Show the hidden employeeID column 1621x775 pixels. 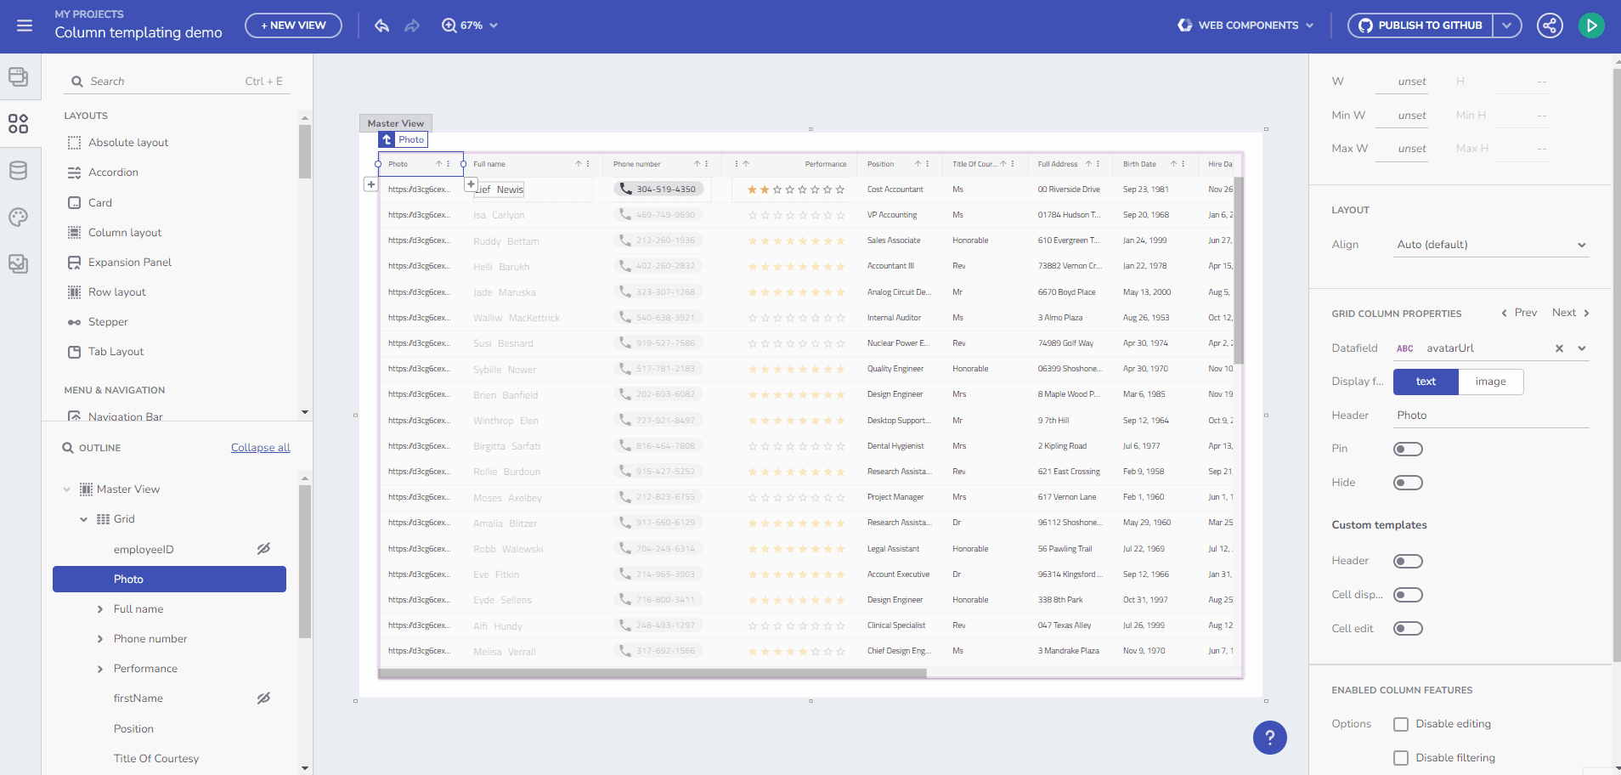point(264,549)
